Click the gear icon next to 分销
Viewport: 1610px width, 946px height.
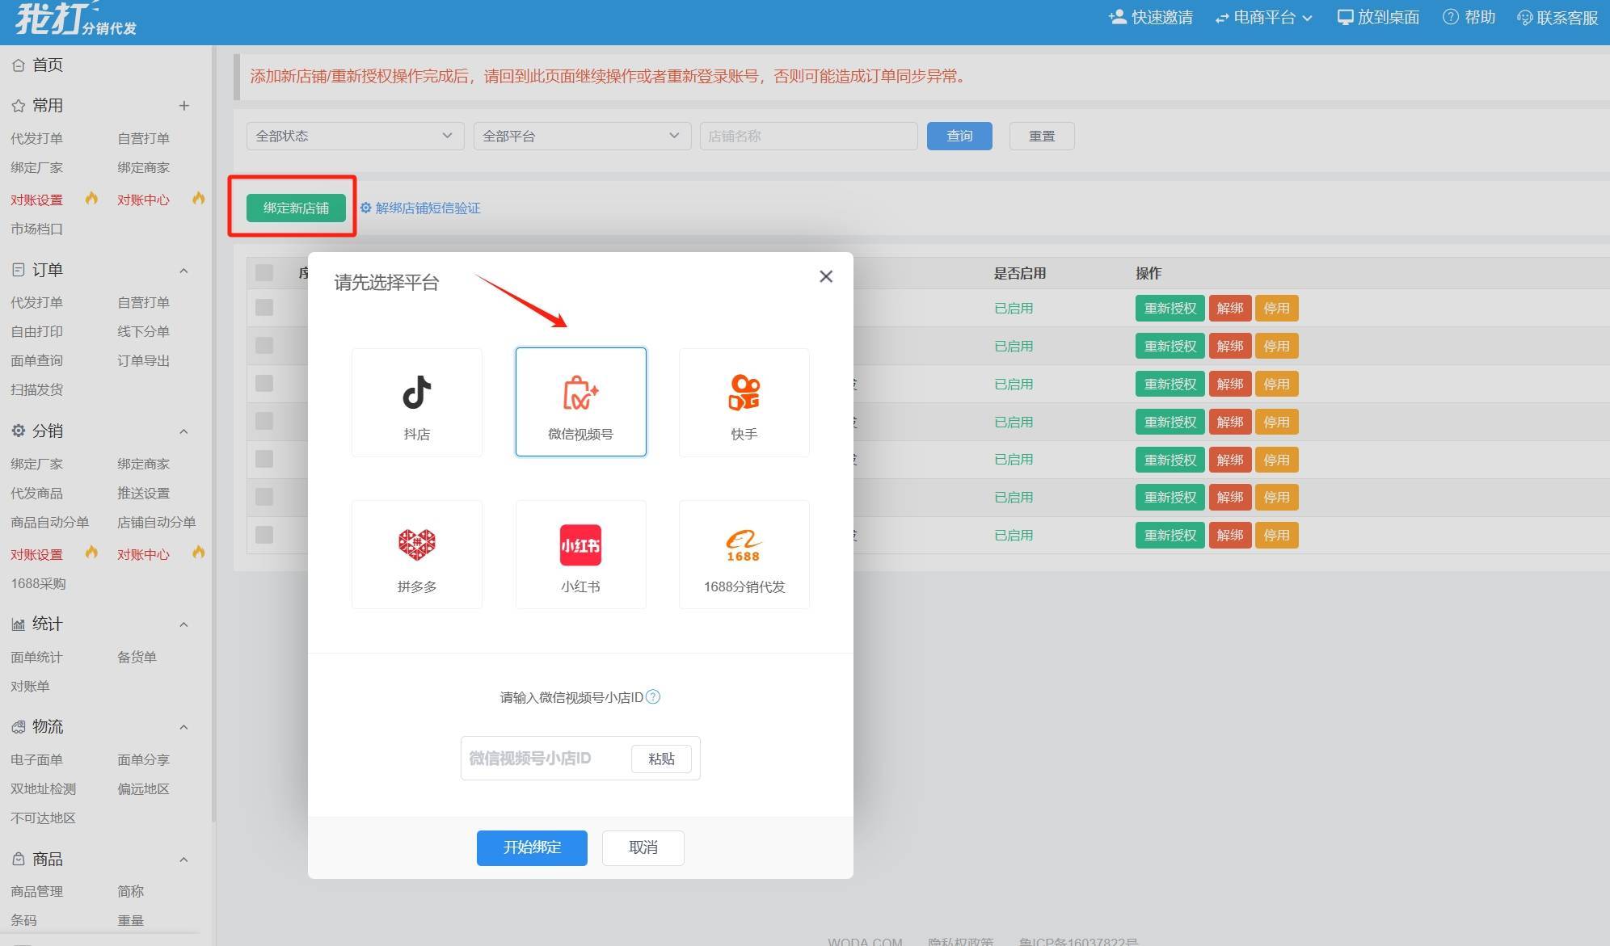coord(19,431)
